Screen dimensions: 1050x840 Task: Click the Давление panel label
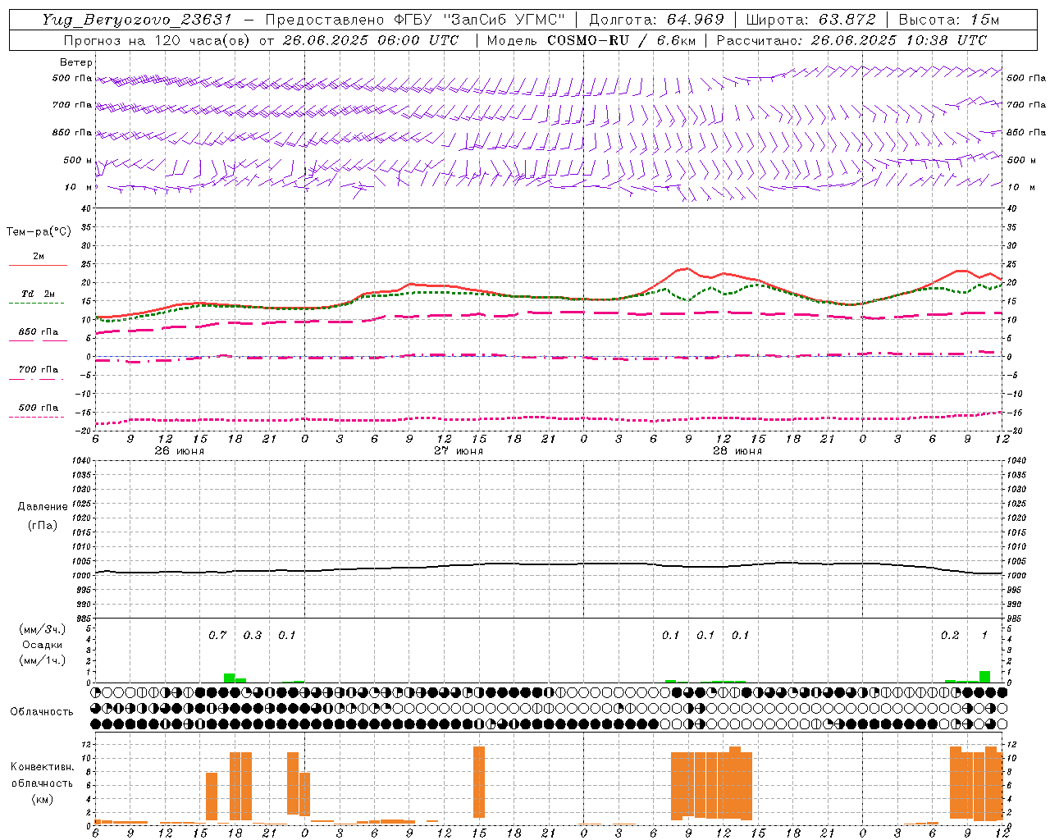click(43, 507)
